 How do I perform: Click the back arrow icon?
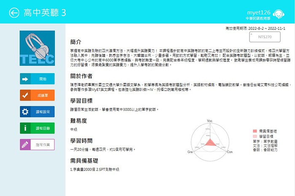(15, 12)
